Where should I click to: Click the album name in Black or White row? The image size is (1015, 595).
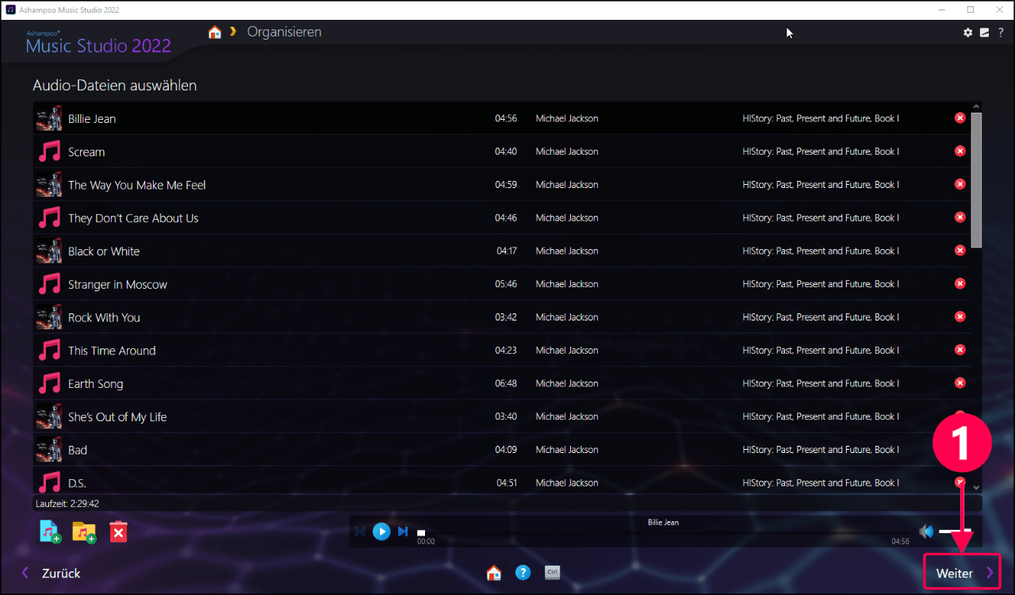click(x=821, y=251)
